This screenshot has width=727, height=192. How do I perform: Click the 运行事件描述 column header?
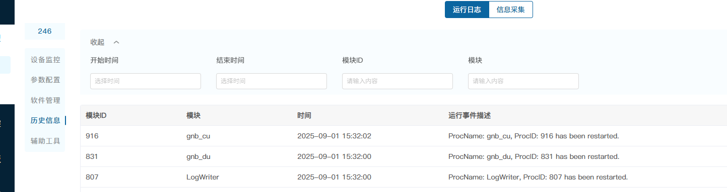(x=470, y=115)
